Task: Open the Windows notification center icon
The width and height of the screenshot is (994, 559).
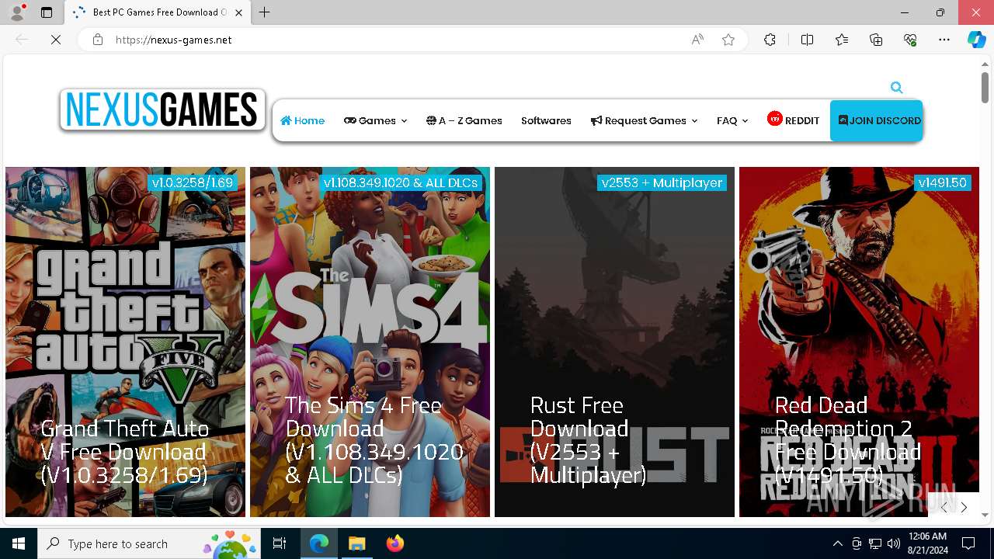Action: tap(968, 543)
